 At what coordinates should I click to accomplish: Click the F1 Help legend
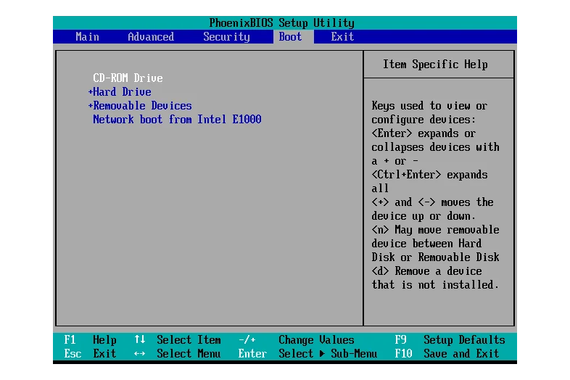[x=90, y=339]
